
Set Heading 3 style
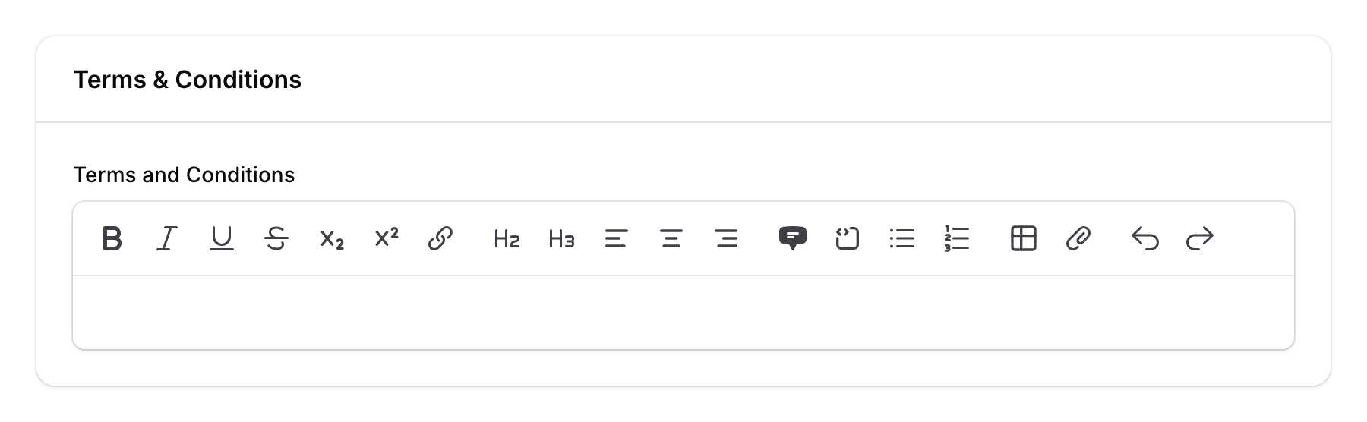point(561,239)
